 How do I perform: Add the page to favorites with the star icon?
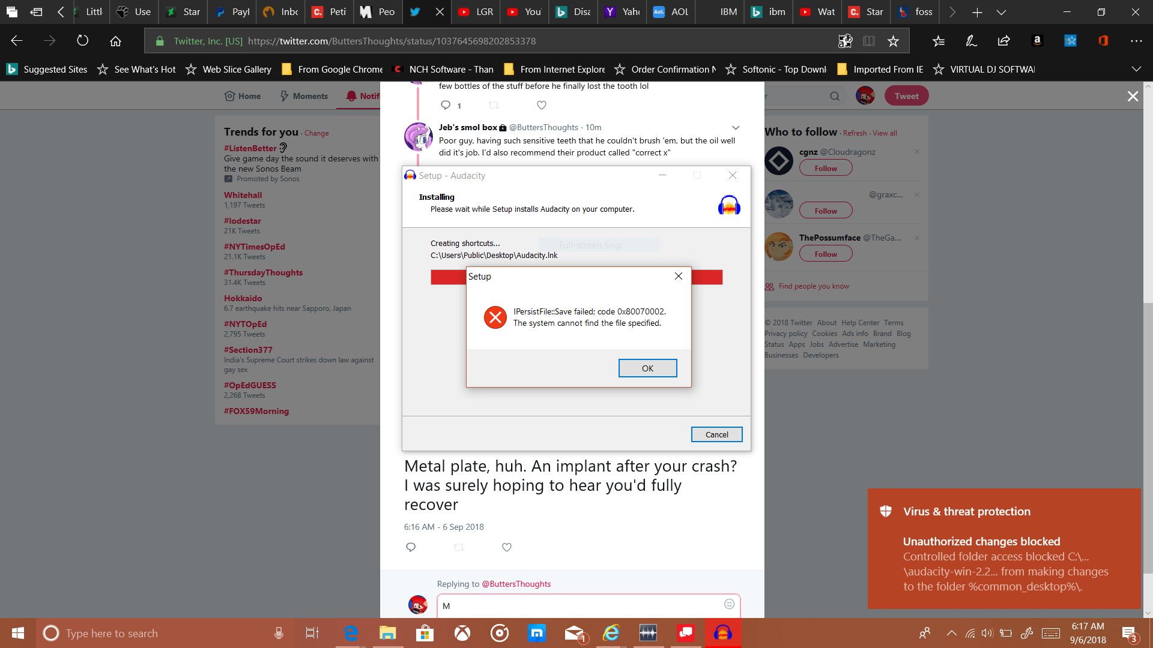click(893, 41)
